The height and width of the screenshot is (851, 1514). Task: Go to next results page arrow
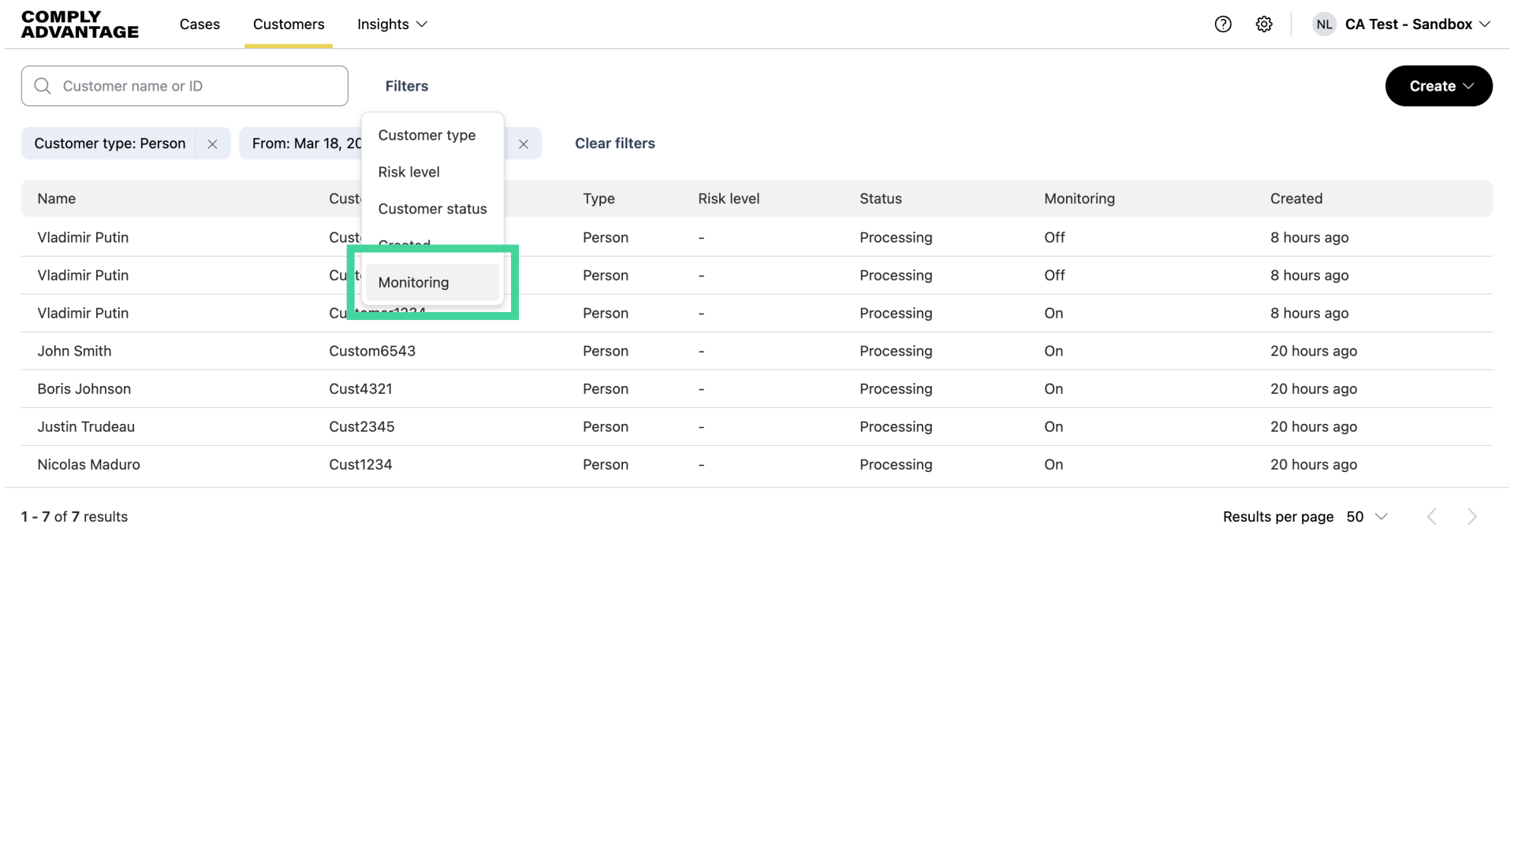[x=1471, y=517]
